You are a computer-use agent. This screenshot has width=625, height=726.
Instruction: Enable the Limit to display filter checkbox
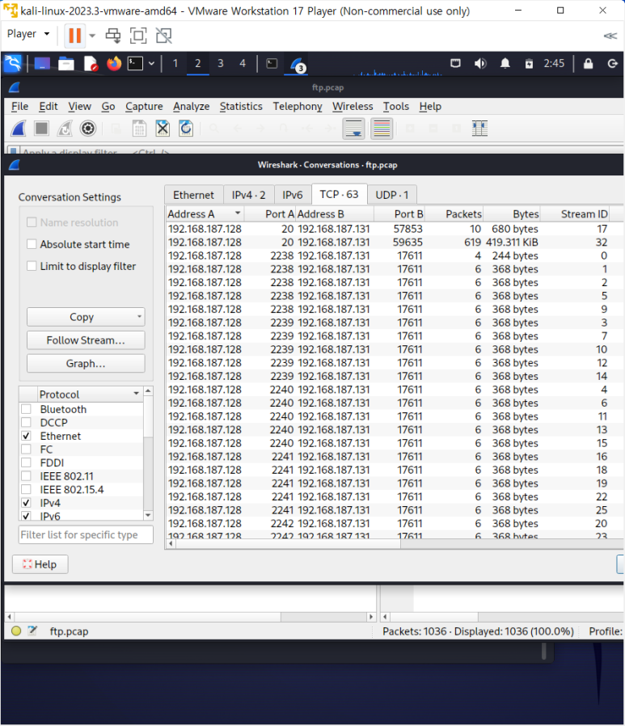point(32,266)
